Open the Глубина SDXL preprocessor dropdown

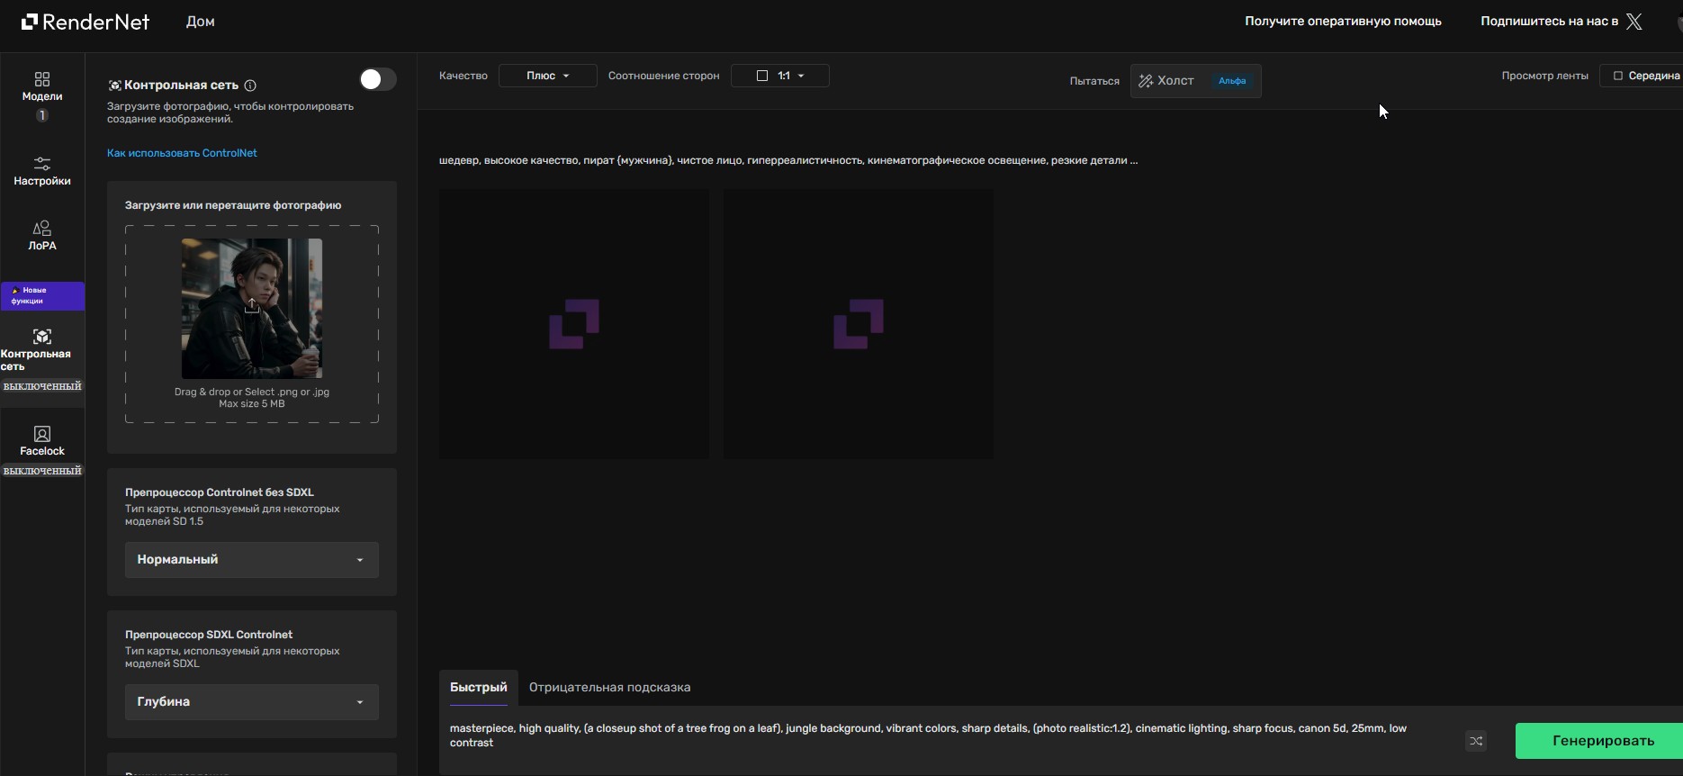pyautogui.click(x=251, y=702)
